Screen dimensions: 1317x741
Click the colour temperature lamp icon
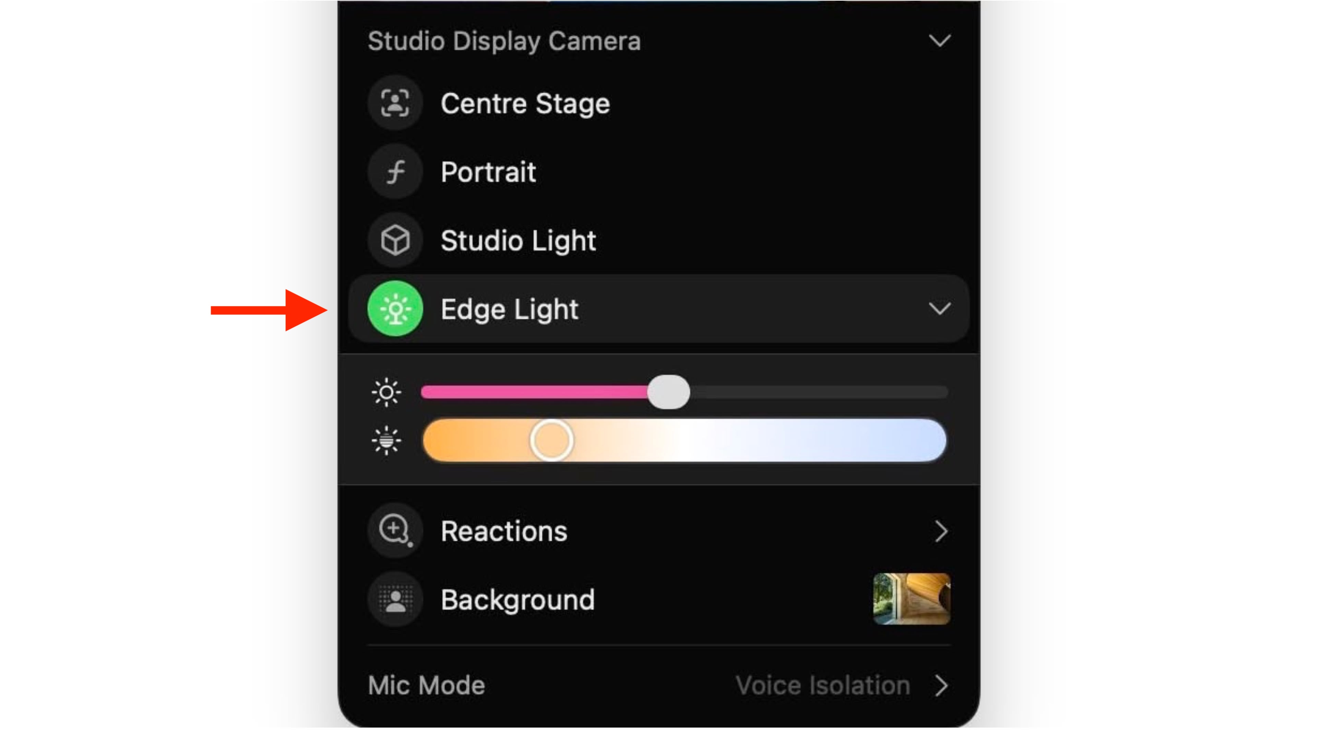point(387,440)
